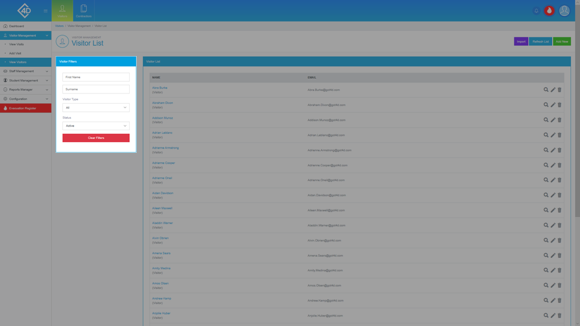
Task: Switch to the Contractors top tab
Action: 84,10
